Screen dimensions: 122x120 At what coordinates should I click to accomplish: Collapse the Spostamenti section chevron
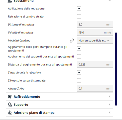coord(110,1)
